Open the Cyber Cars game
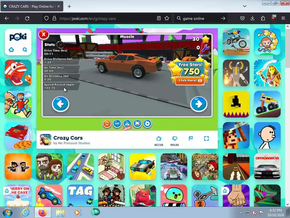Screen dimensions: 290x218 coord(174,166)
